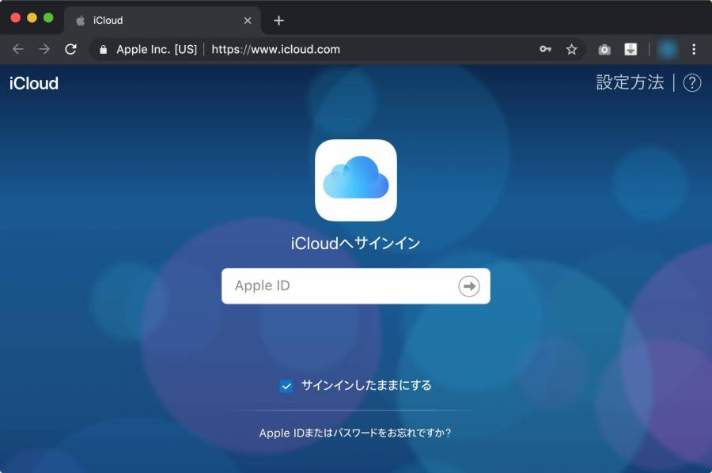Open Chrome three-dot menu
712x473 pixels.
(x=693, y=49)
